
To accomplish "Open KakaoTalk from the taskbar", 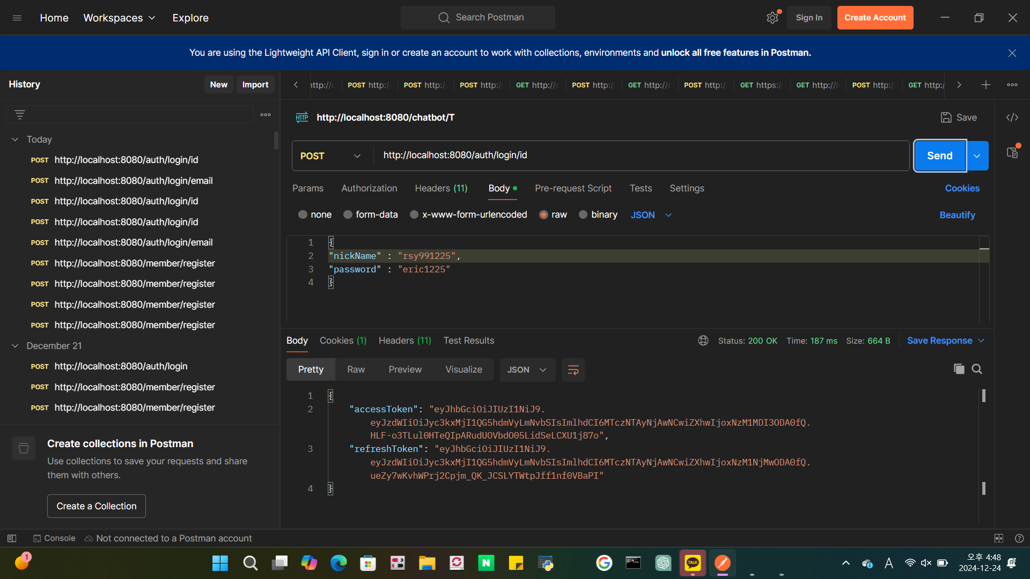I will (x=693, y=563).
